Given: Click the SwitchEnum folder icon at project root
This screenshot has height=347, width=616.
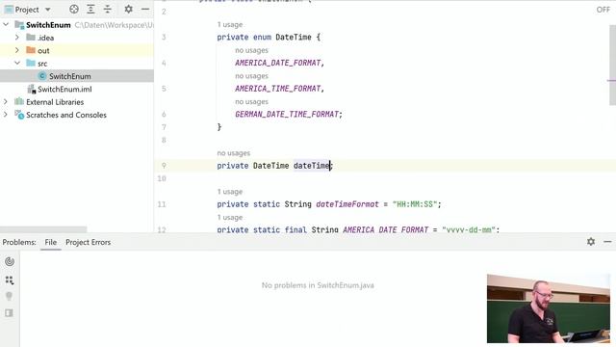Looking at the screenshot, I should pos(19,25).
